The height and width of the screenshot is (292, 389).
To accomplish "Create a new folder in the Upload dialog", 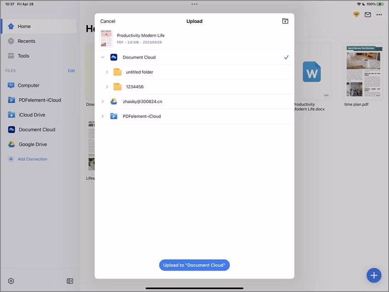I will tap(285, 21).
